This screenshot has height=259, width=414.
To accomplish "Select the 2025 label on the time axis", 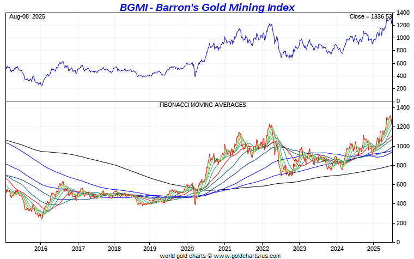I will 374,249.
